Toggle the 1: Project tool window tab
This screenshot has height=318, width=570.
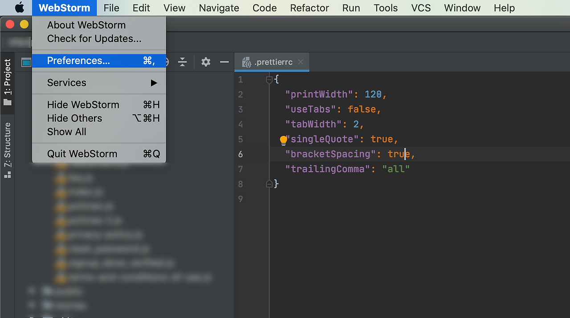[x=7, y=83]
